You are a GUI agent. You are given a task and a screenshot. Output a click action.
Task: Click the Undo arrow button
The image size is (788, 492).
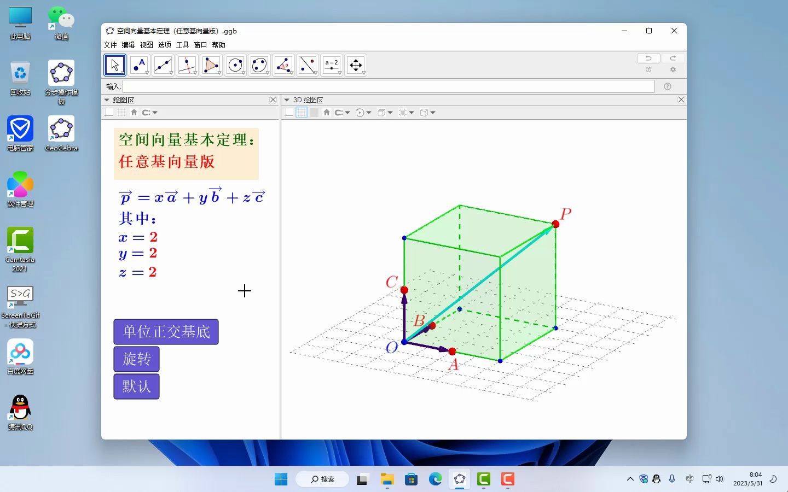[648, 58]
